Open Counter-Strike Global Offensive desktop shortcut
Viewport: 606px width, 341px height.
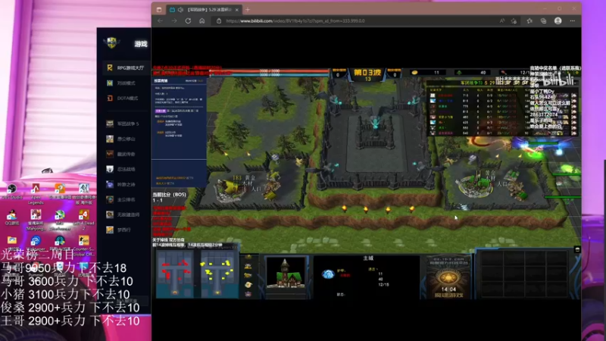pos(83,245)
